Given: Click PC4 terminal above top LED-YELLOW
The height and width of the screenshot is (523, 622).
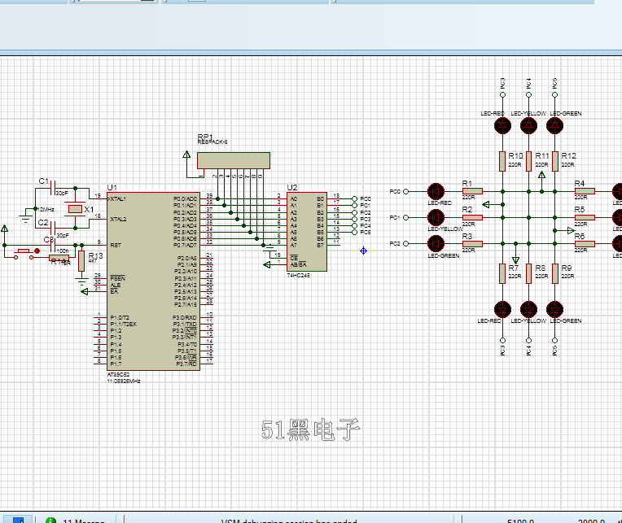Looking at the screenshot, I should point(528,94).
